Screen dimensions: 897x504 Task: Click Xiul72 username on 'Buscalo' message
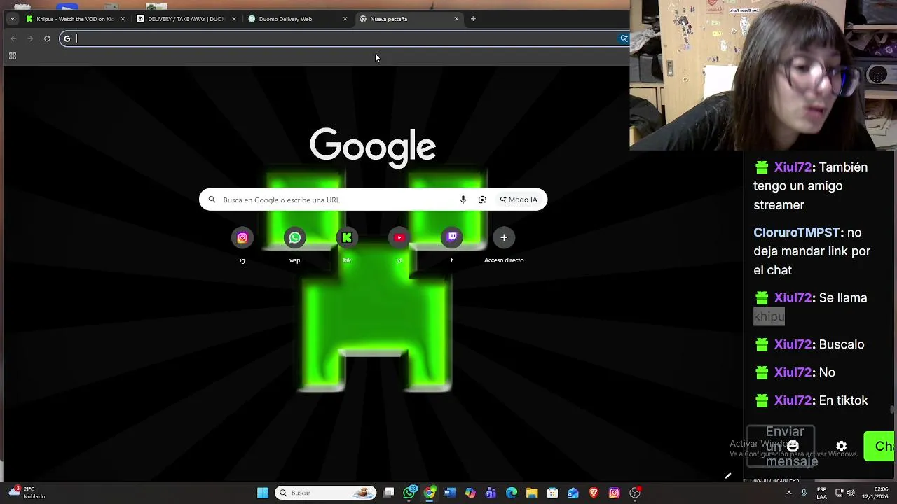point(793,344)
